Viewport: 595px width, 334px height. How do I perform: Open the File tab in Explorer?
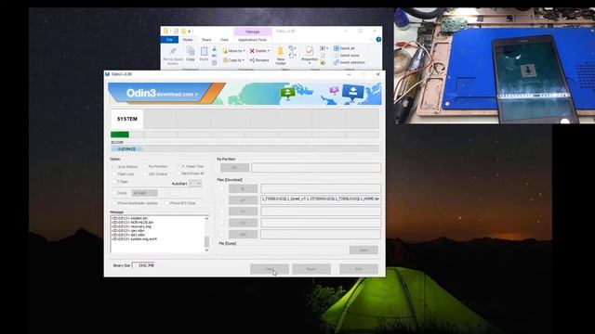(169, 39)
